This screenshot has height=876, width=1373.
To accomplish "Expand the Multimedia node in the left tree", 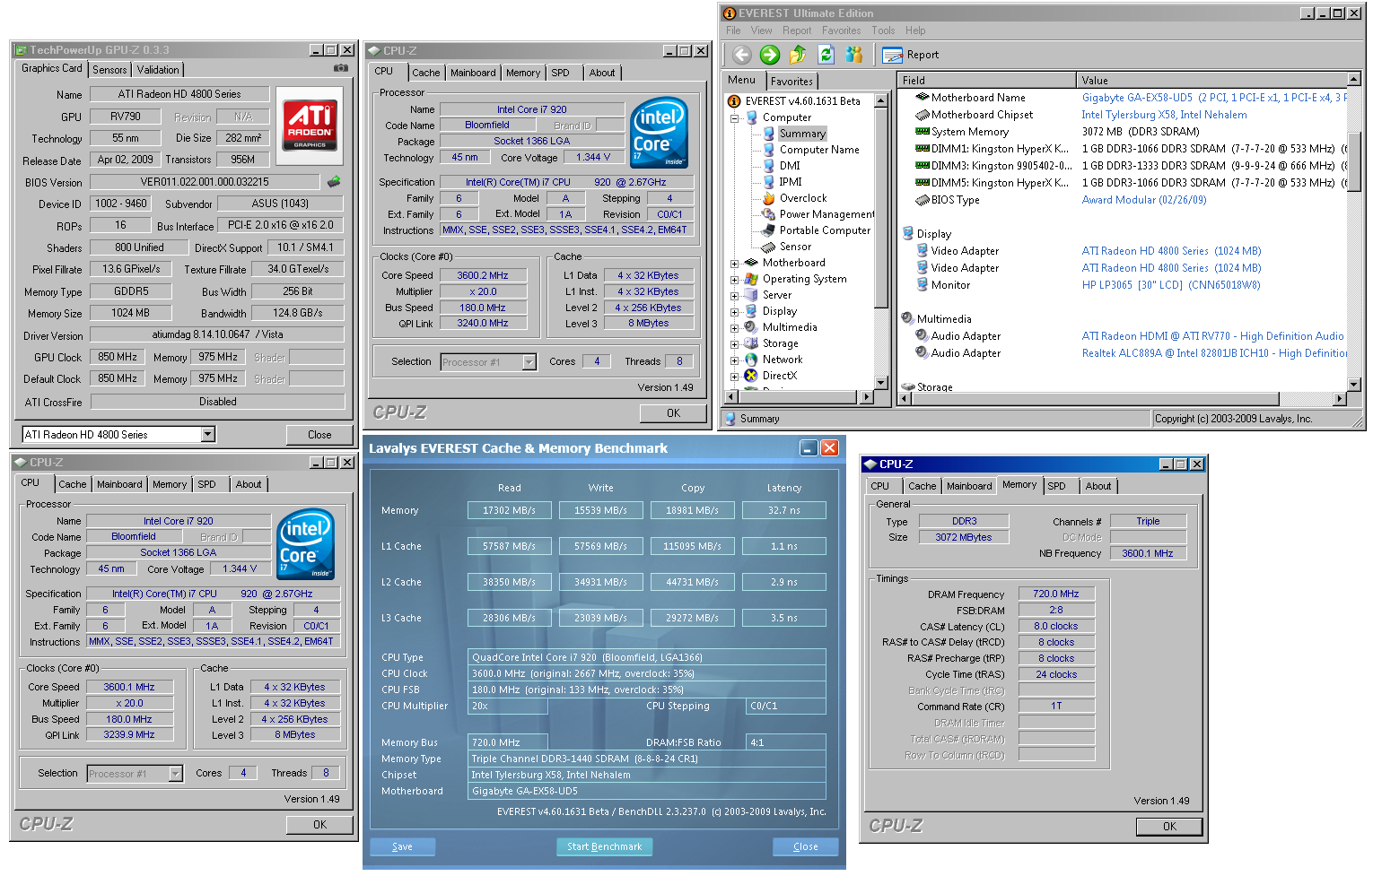I will (735, 328).
